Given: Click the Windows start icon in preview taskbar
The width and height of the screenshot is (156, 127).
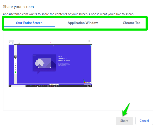Looking at the screenshot, I should (10, 86).
